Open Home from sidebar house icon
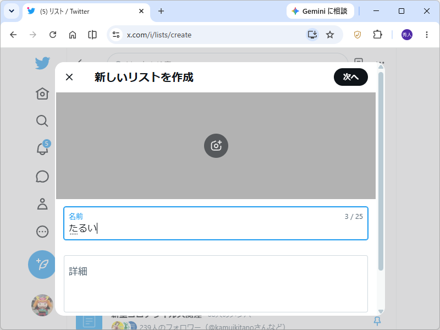The image size is (440, 330). coord(42,94)
